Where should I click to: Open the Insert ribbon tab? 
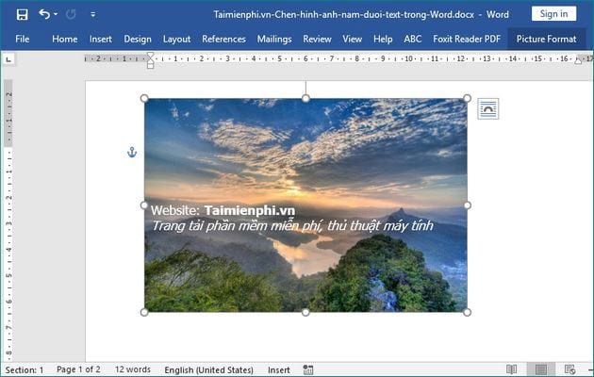[x=100, y=39]
